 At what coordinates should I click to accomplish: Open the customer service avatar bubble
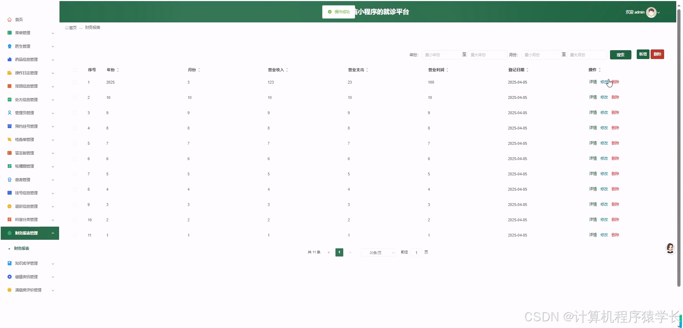click(670, 248)
